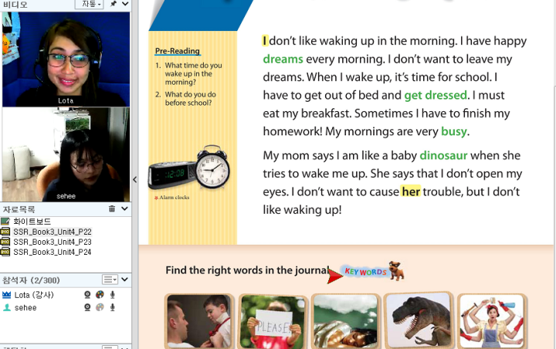Open SSR_Book3_Unit4_P23 file
Image resolution: width=556 pixels, height=349 pixels.
point(53,242)
